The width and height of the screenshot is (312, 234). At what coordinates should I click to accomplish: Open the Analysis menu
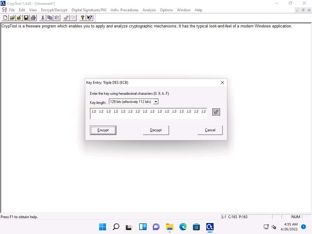(x=149, y=10)
